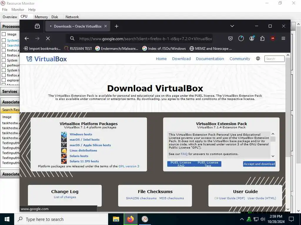Tick the explorer checkbox in Resource Monitor
Image resolution: width=301 pixels, height=225 pixels.
(4, 80)
